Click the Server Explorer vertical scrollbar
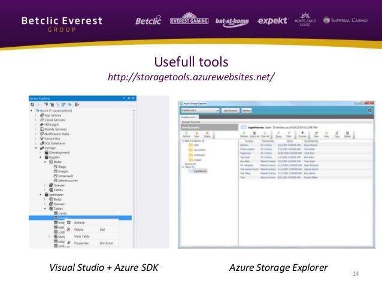 [134, 179]
